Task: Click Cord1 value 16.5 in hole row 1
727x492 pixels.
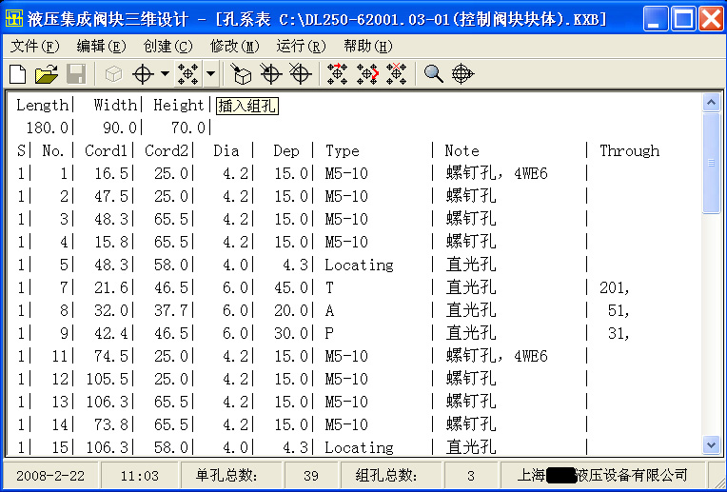Action: [111, 173]
